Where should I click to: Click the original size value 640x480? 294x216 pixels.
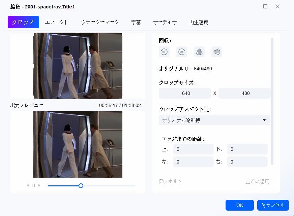click(x=203, y=69)
